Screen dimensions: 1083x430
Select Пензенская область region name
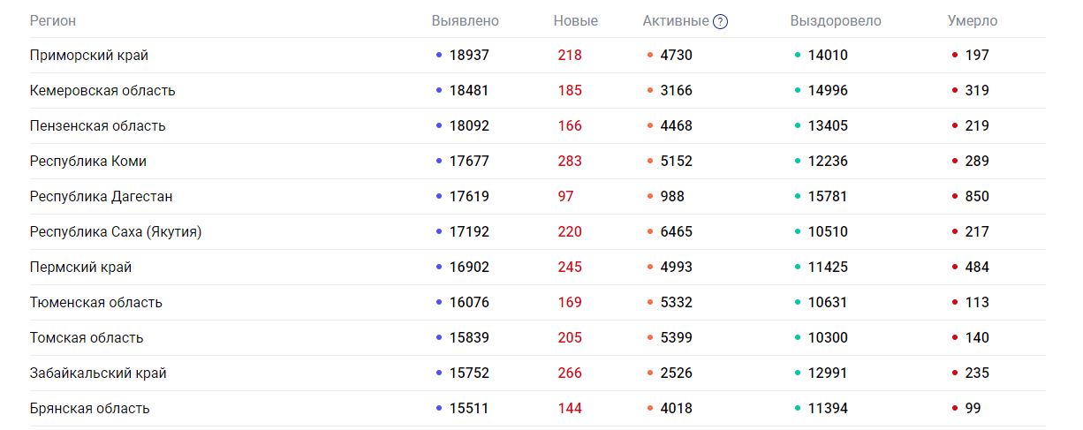[x=97, y=126]
